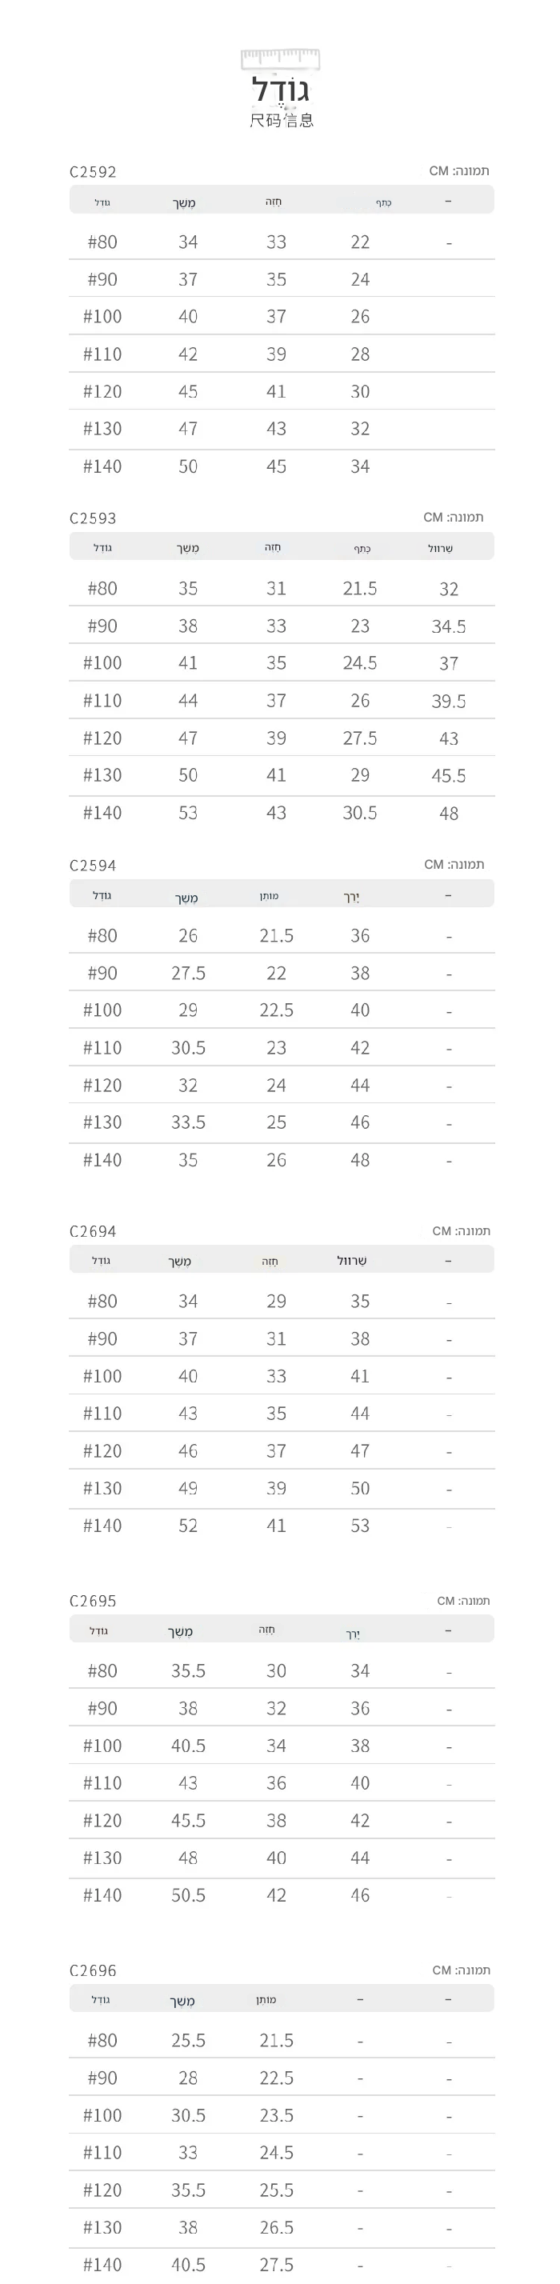Viewport: 560px width, 2284px height.
Task: Select the C2594 model code label
Action: pos(93,866)
